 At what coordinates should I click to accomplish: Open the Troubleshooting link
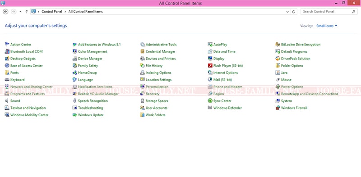click(91, 108)
